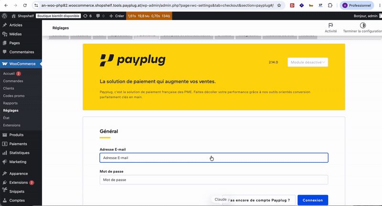
Task: Click the Général section heading
Action: 109,131
